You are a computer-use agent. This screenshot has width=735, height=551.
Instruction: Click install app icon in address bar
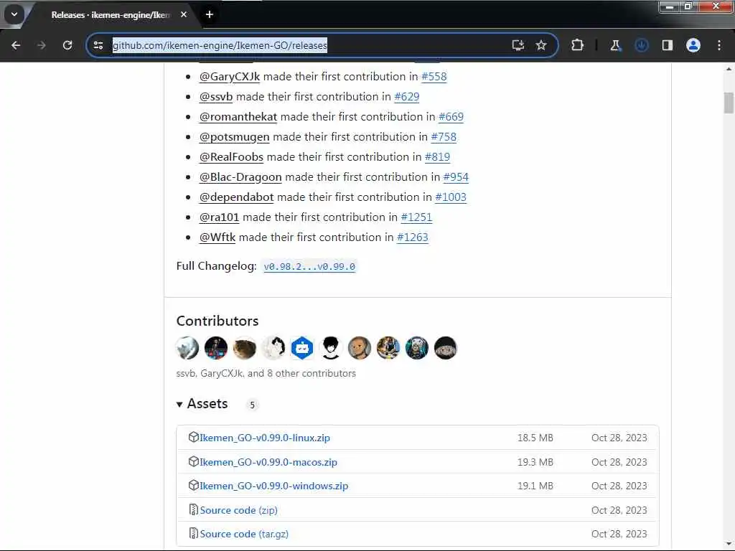pos(518,45)
